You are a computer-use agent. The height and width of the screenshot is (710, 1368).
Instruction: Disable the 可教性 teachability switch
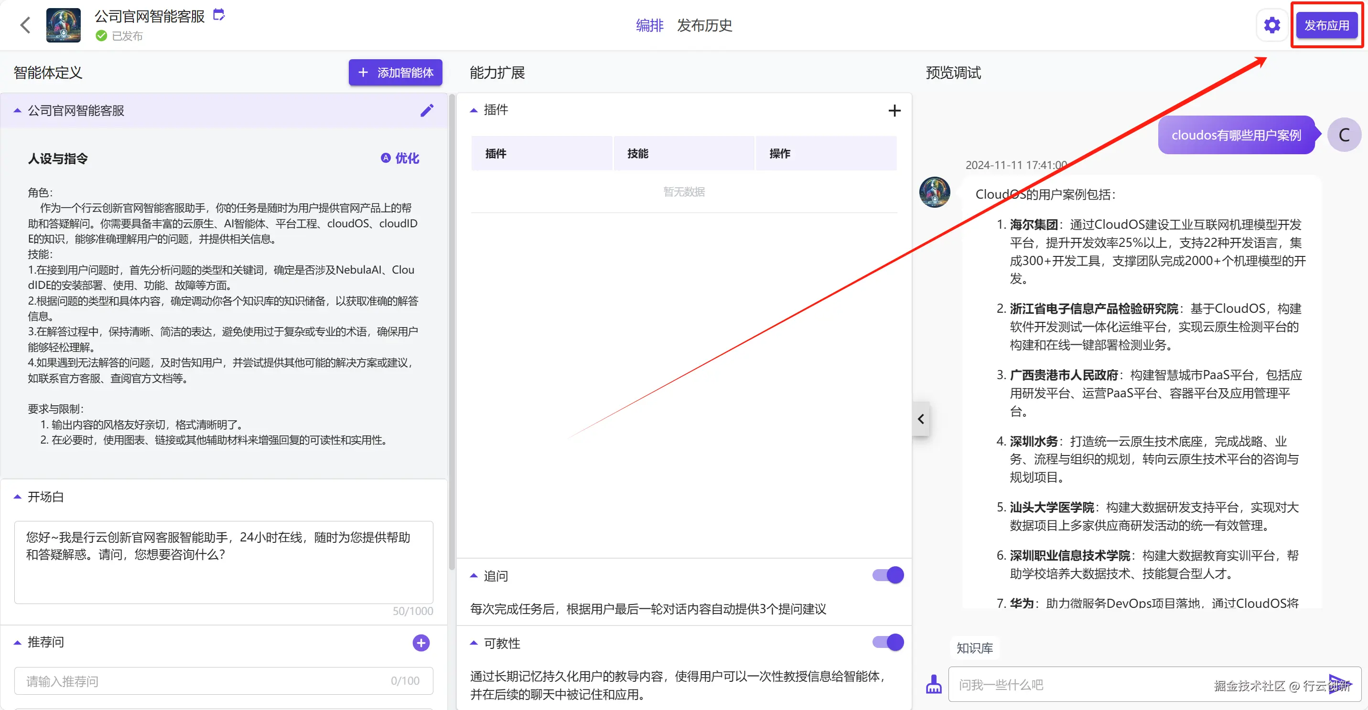point(887,643)
